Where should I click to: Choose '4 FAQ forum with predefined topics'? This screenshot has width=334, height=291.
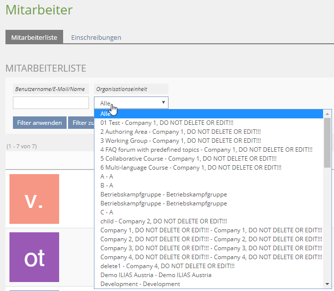[206, 149]
